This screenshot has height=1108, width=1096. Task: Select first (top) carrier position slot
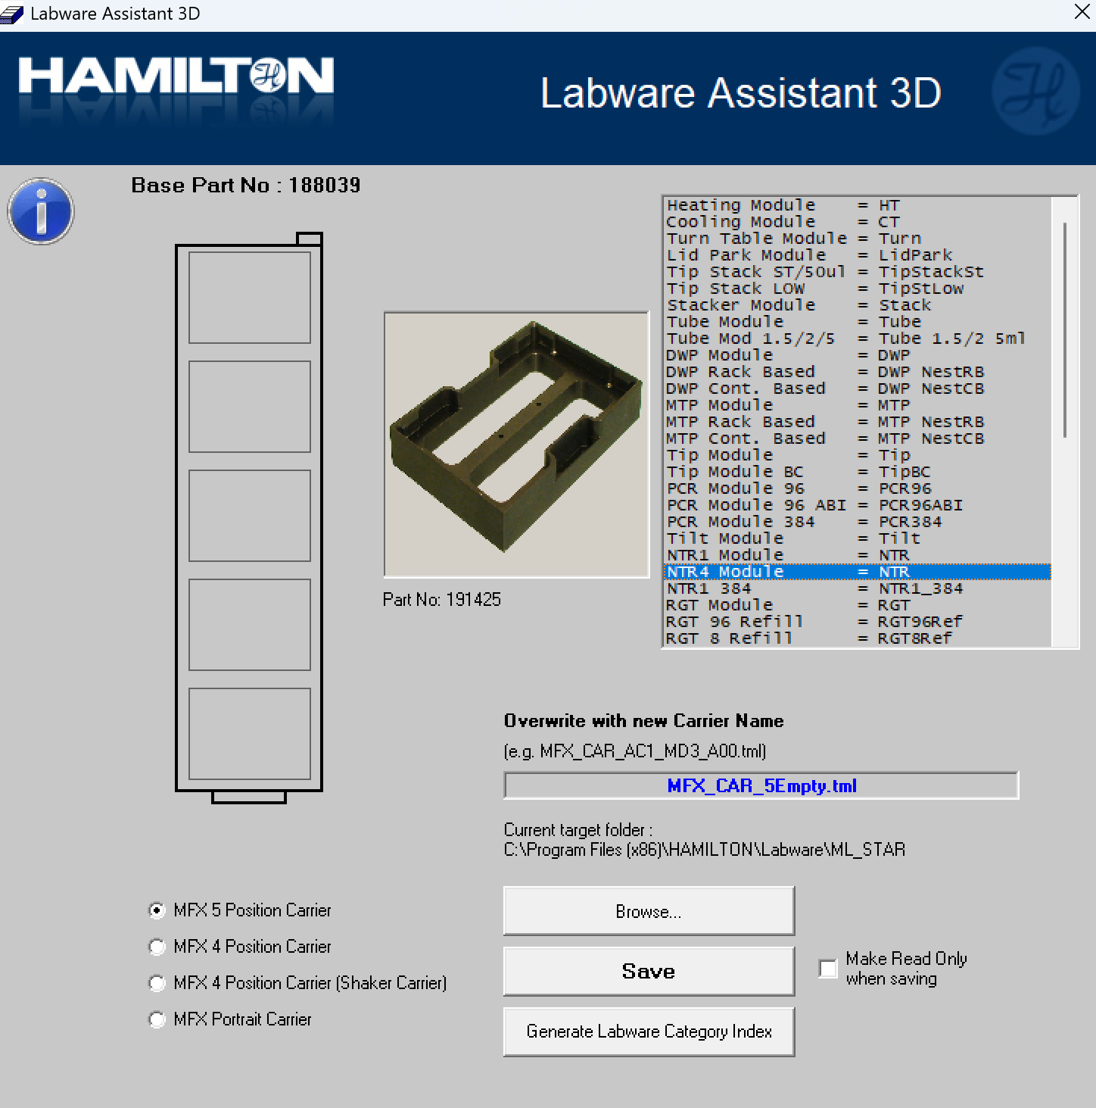250,298
